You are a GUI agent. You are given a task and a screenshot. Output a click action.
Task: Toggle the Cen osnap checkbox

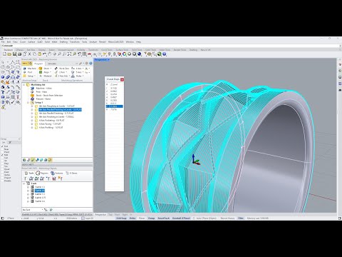[3, 158]
